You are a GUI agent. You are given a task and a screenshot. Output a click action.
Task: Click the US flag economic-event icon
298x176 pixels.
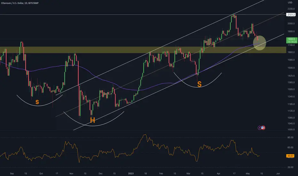tap(263, 128)
